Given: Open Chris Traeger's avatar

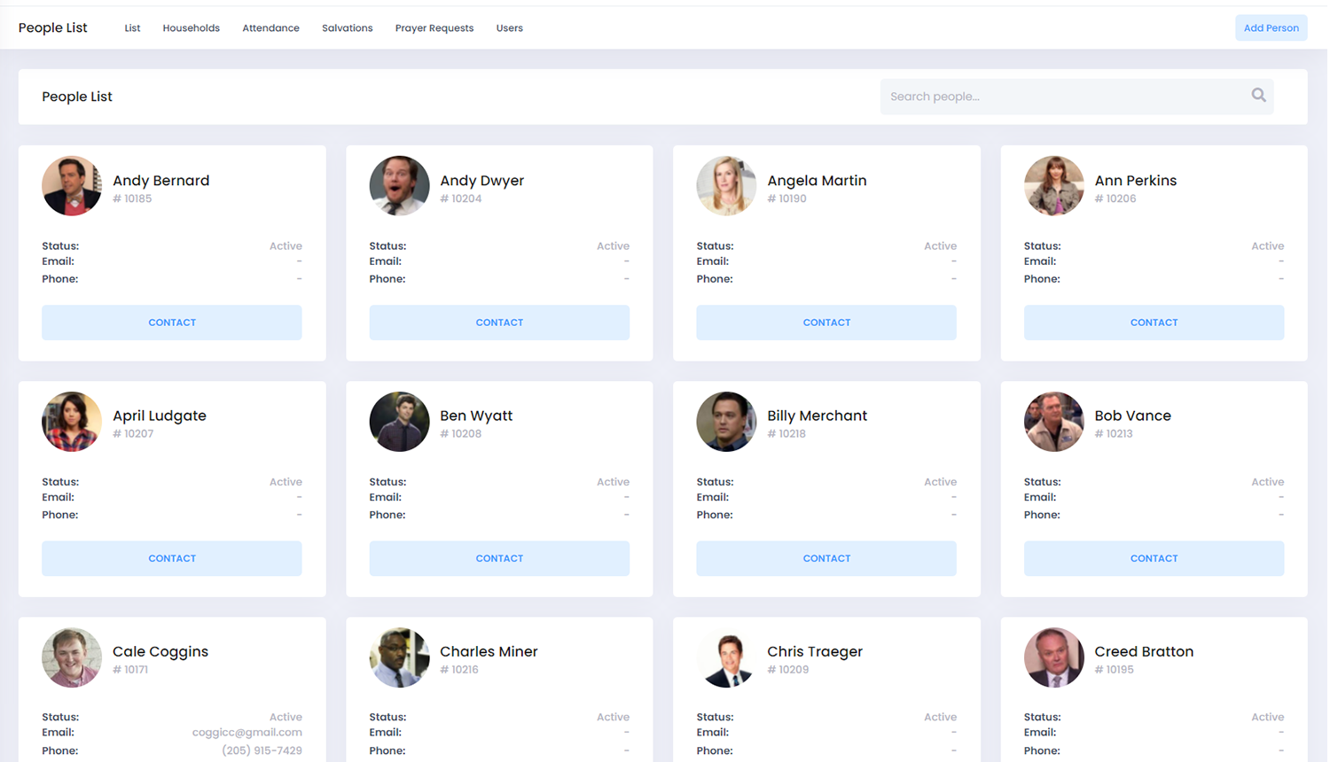Looking at the screenshot, I should pos(726,657).
